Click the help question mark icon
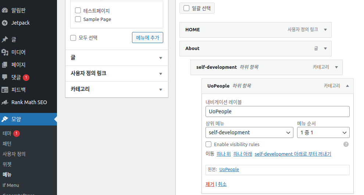This screenshot has height=195, width=364. [x=346, y=144]
